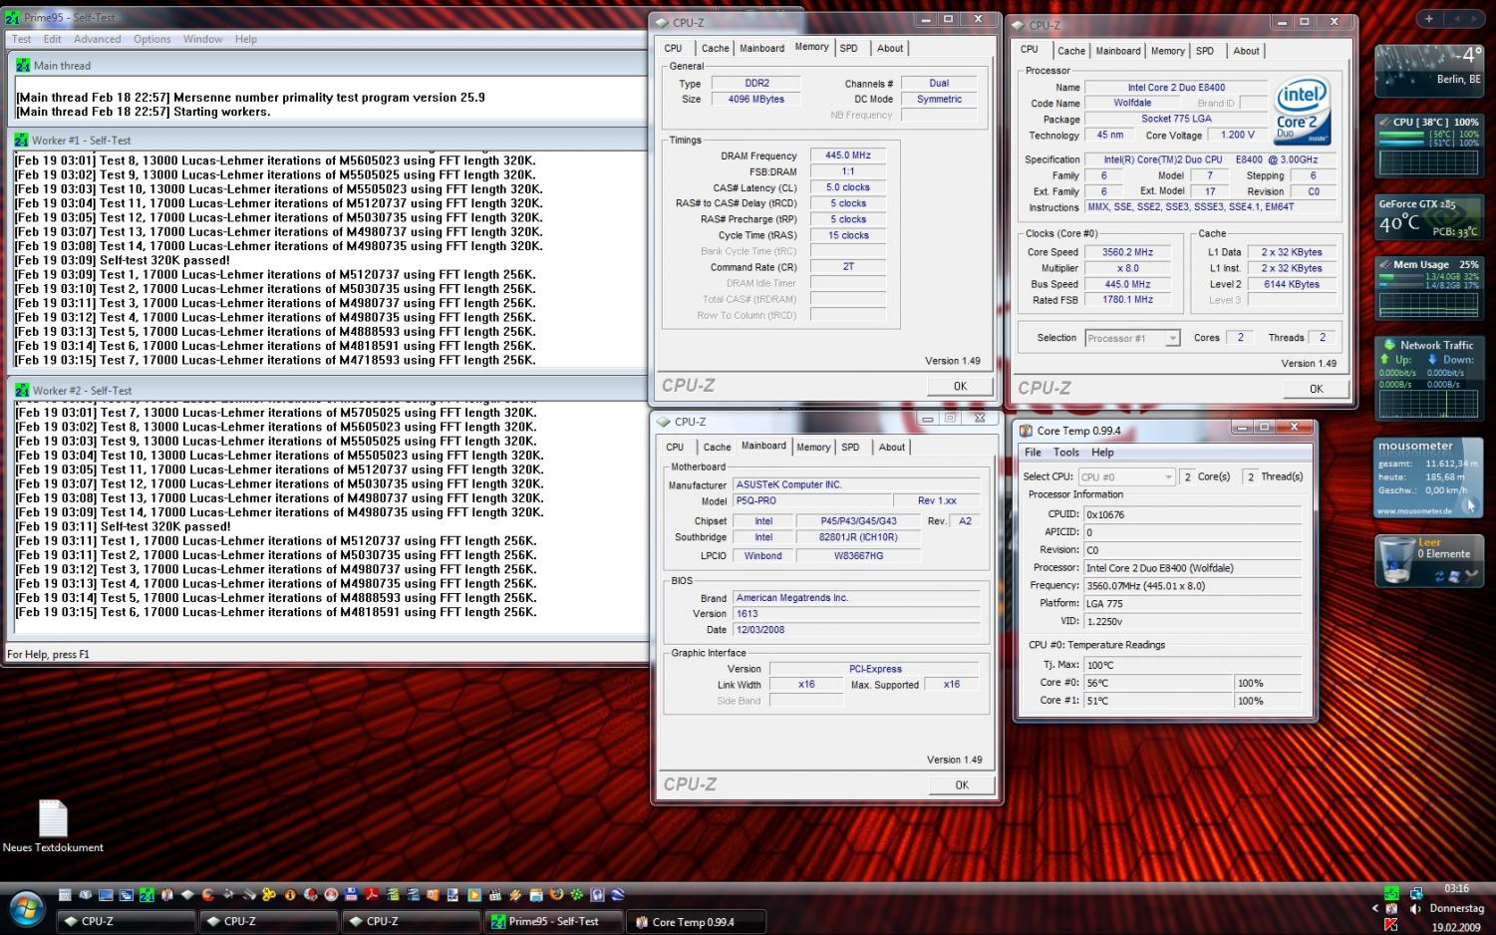The height and width of the screenshot is (935, 1496).
Task: Click the BIOS date value 12/03/2008
Action: tap(856, 630)
